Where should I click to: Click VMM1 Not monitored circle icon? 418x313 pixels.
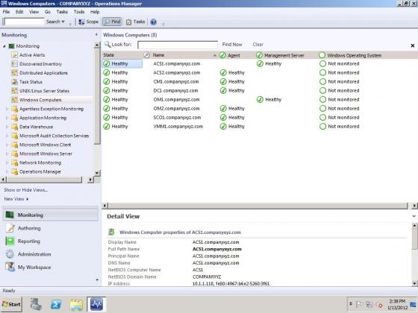pyautogui.click(x=322, y=127)
